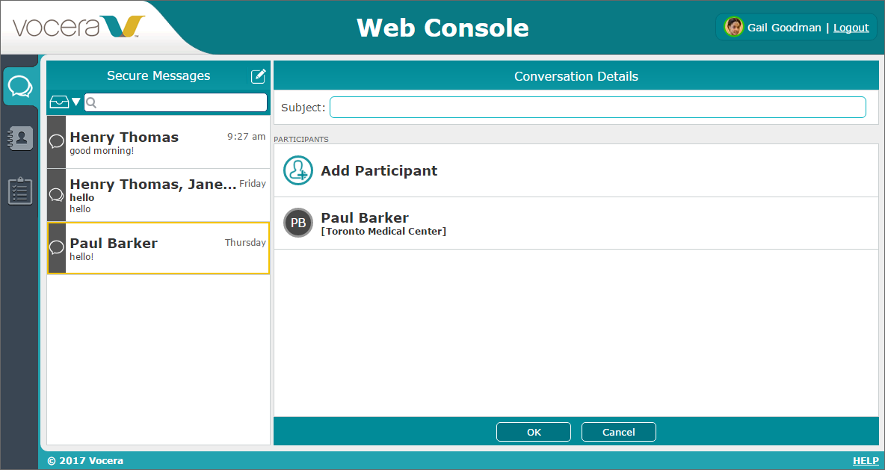This screenshot has width=885, height=470.
Task: Click the Friday timestamp
Action: (x=253, y=183)
